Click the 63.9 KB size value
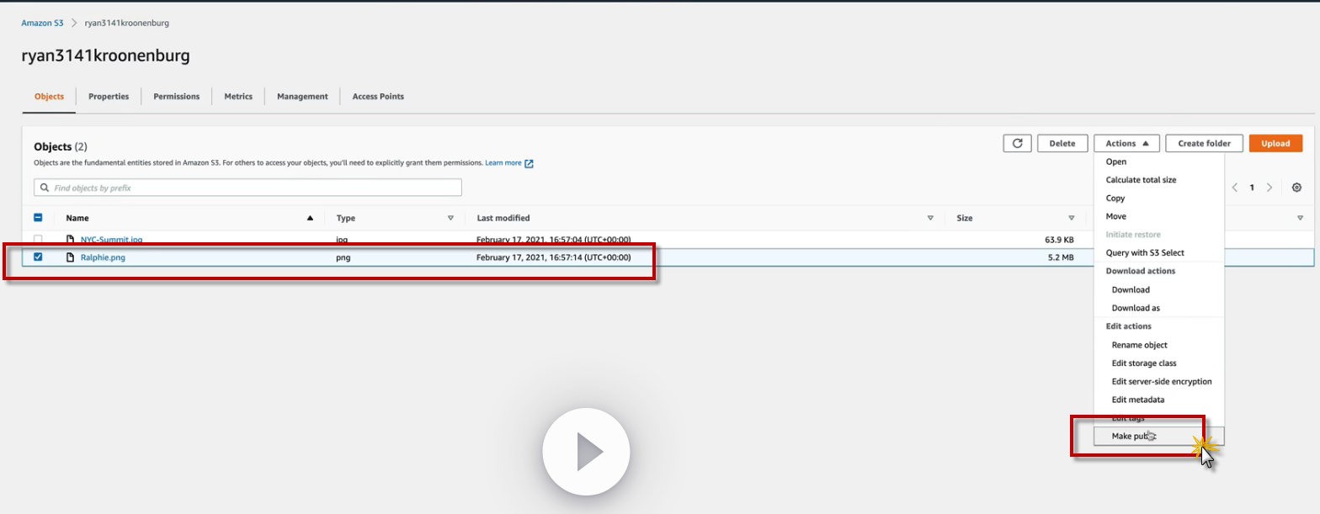 (1059, 240)
